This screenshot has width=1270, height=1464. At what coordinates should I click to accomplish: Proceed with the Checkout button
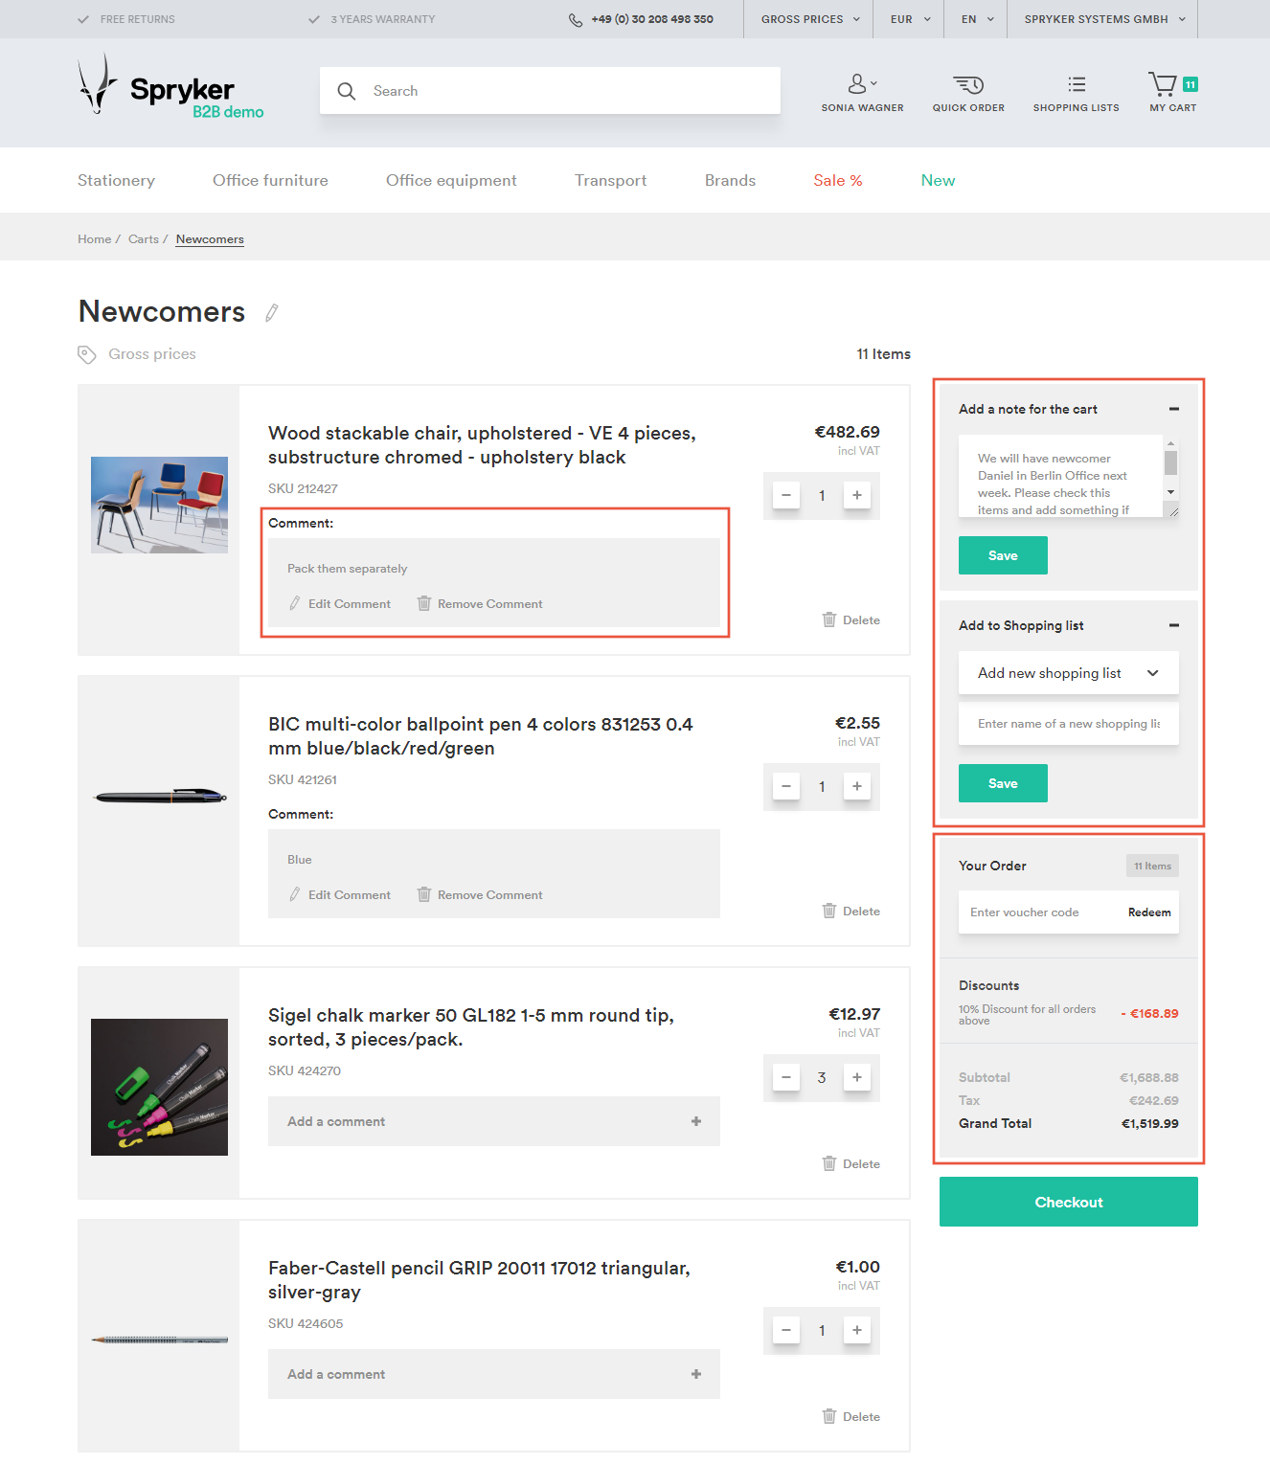point(1069,1202)
